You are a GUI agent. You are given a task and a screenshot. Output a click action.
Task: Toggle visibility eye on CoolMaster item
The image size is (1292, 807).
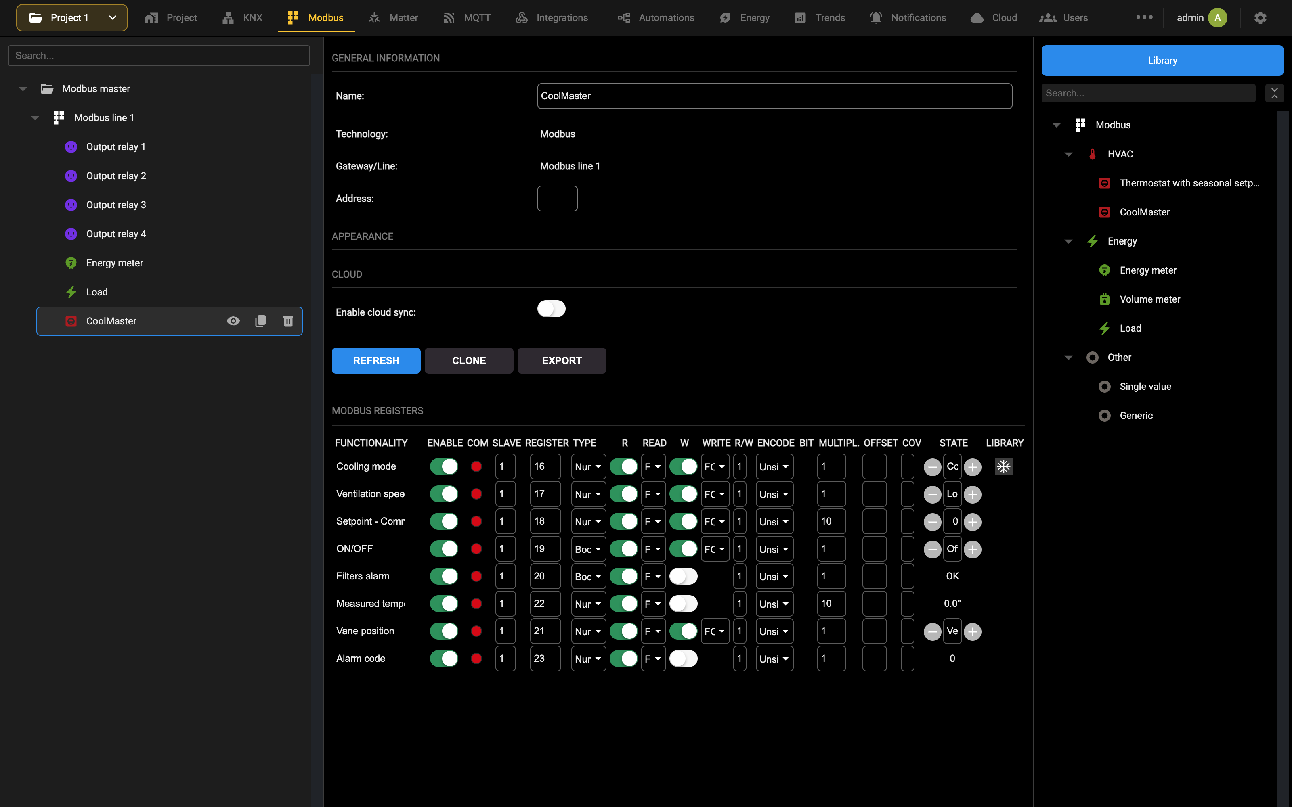pos(233,321)
